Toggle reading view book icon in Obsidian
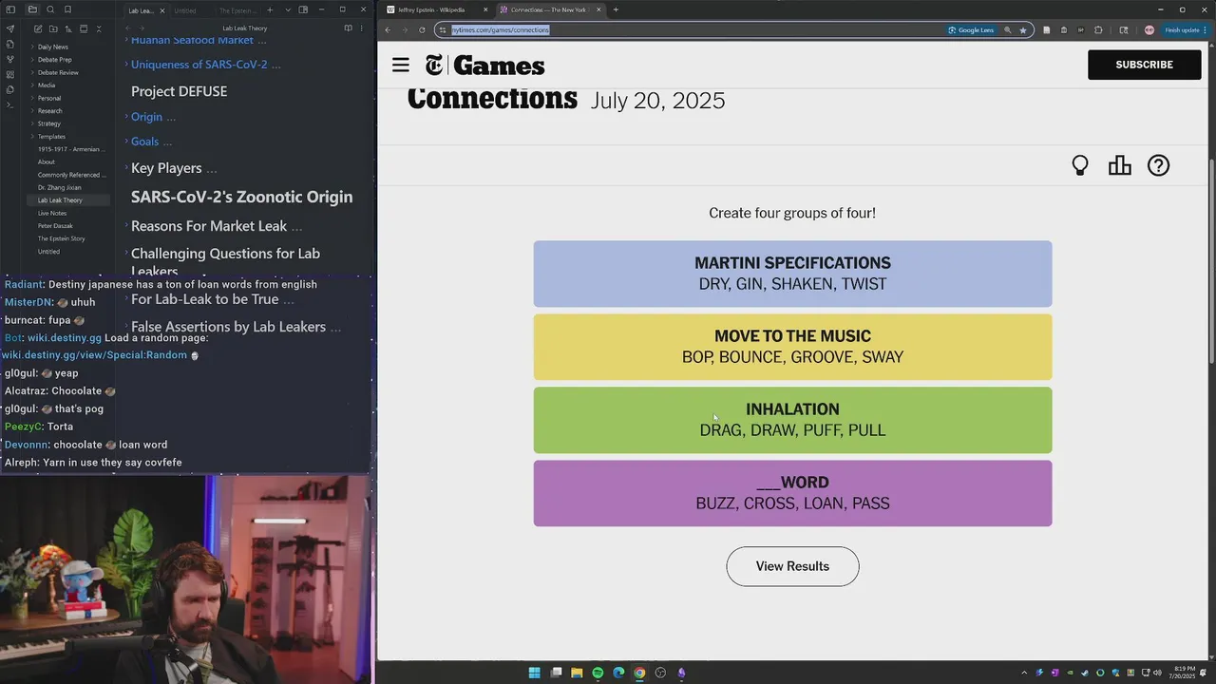Viewport: 1216px width, 684px height. 348,28
